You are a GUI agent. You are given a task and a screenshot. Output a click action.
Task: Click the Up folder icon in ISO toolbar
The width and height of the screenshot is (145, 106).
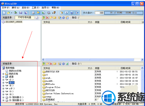(44, 18)
